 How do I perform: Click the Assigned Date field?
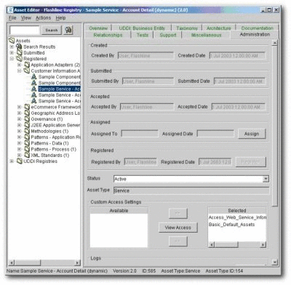tap(215, 134)
